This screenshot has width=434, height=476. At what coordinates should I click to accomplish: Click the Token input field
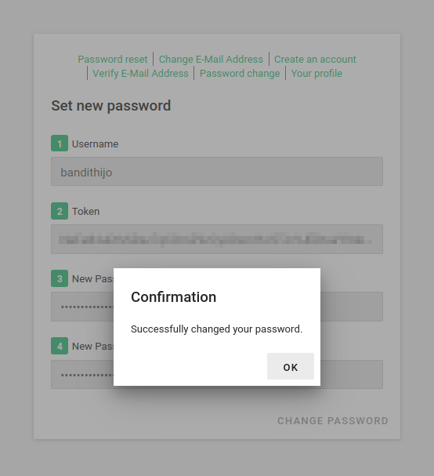coord(217,239)
